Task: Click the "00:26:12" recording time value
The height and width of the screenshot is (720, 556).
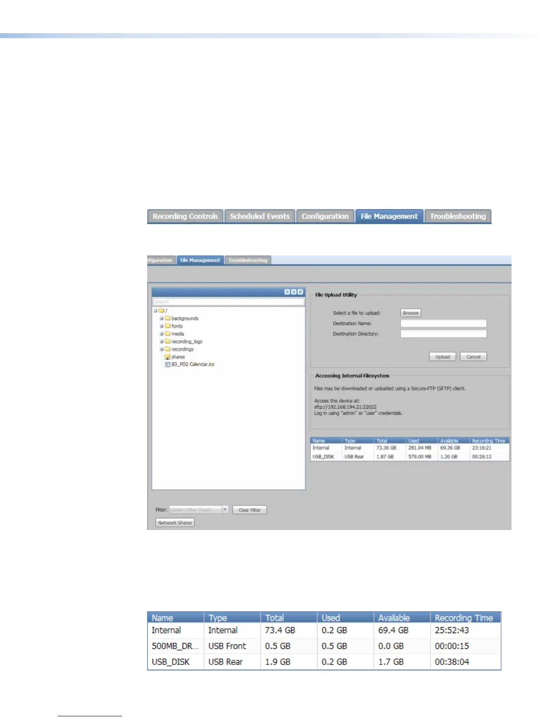Action: [x=482, y=457]
